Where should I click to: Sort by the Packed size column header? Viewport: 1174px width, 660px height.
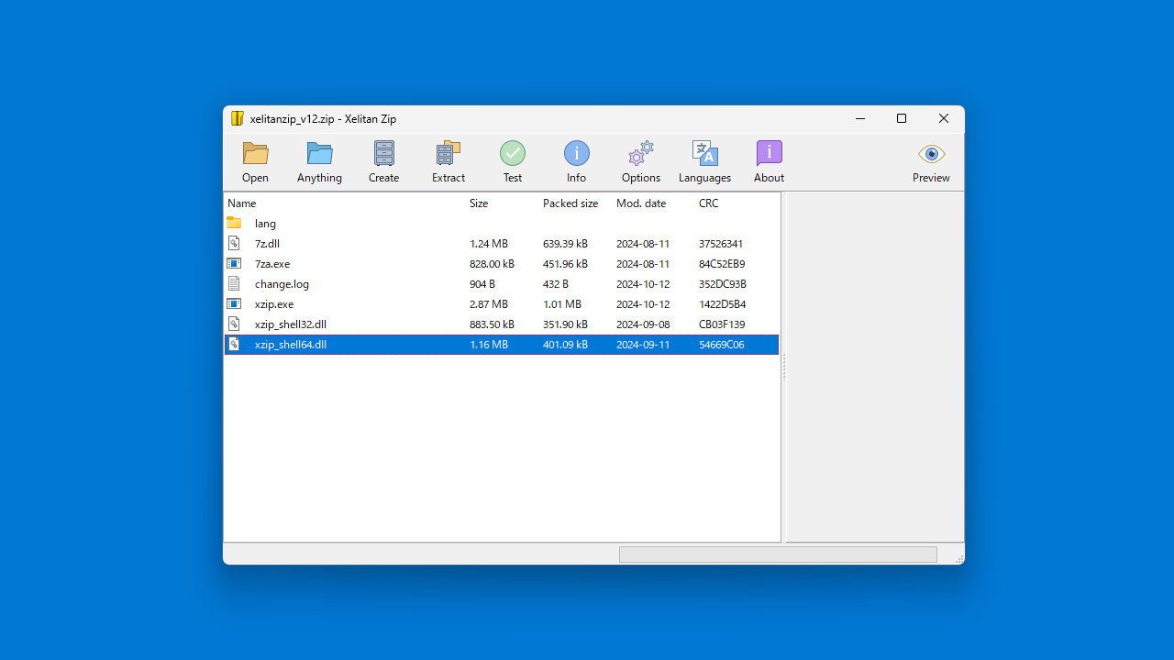(570, 203)
